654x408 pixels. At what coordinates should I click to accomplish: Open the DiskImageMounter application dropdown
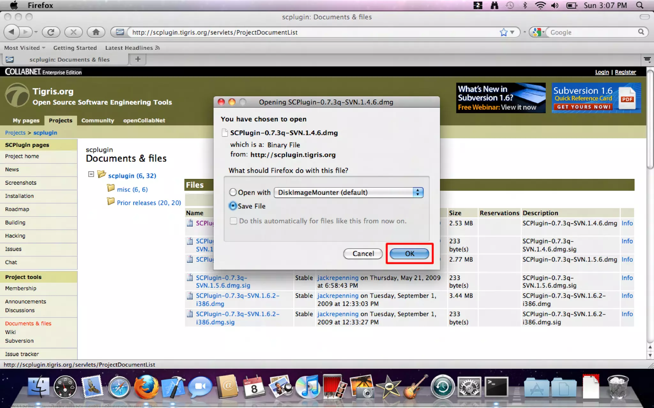coord(348,192)
